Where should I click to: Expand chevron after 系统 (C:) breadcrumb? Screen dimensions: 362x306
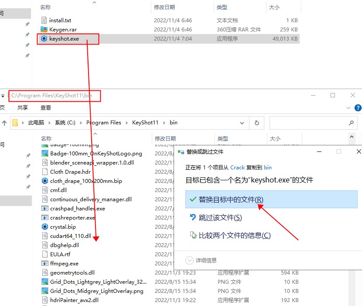(x=81, y=123)
